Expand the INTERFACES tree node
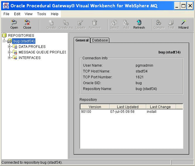195x166 pixels. [9, 58]
